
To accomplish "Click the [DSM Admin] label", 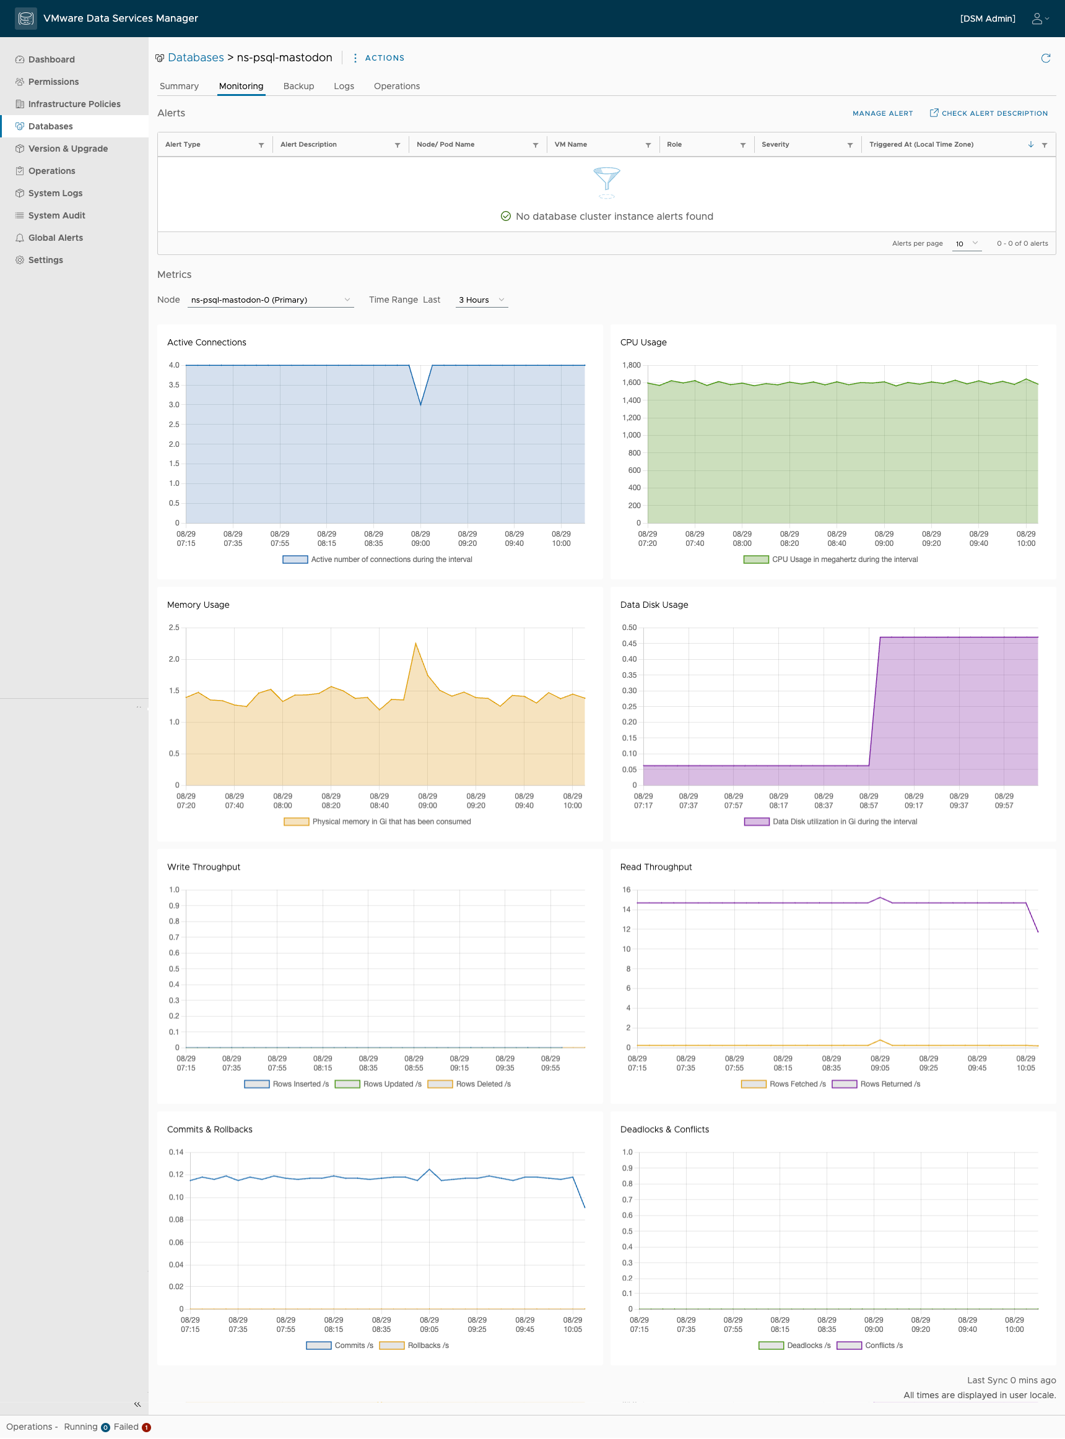I will pos(987,19).
